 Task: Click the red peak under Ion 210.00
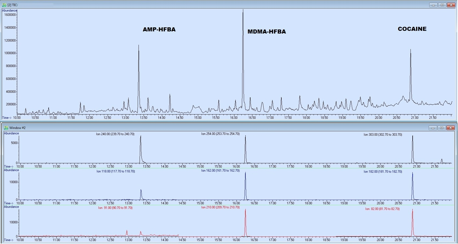pos(245,223)
